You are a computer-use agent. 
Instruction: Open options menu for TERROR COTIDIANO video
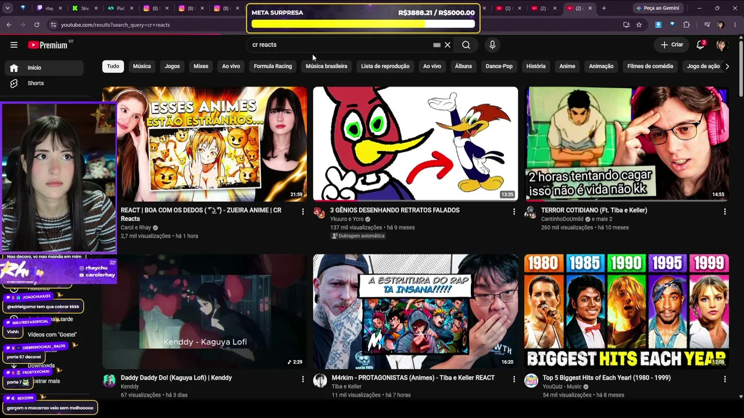725,212
